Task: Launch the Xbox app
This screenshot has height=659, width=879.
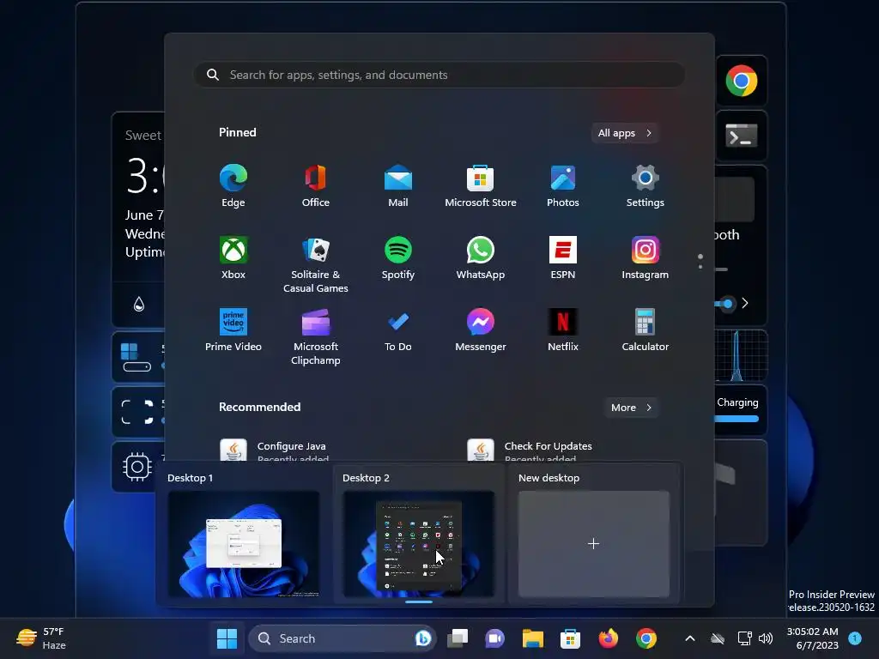Action: pos(233,257)
